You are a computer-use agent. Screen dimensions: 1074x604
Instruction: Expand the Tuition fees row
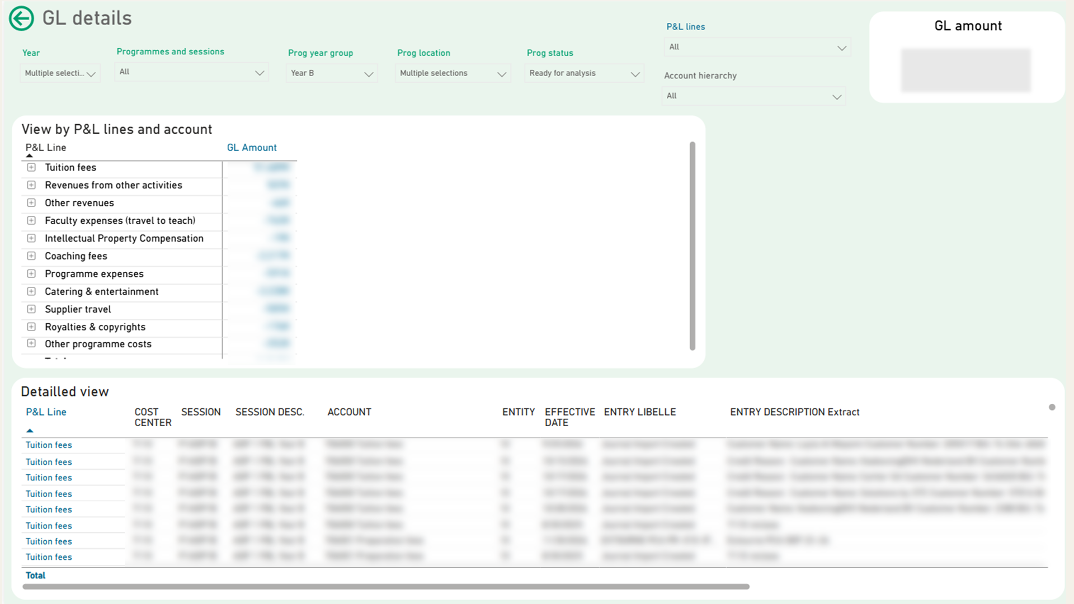pyautogui.click(x=31, y=167)
